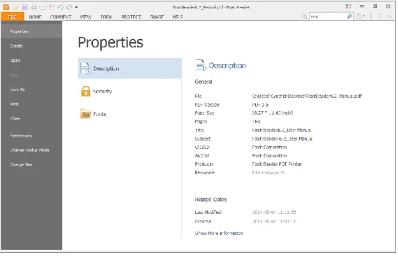Switch to the PROTECT ribbon tab

click(x=131, y=17)
